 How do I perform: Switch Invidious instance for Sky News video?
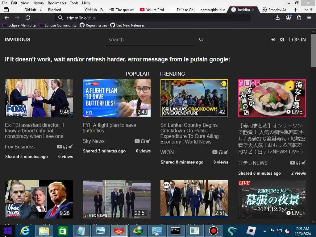pyautogui.click(x=148, y=141)
